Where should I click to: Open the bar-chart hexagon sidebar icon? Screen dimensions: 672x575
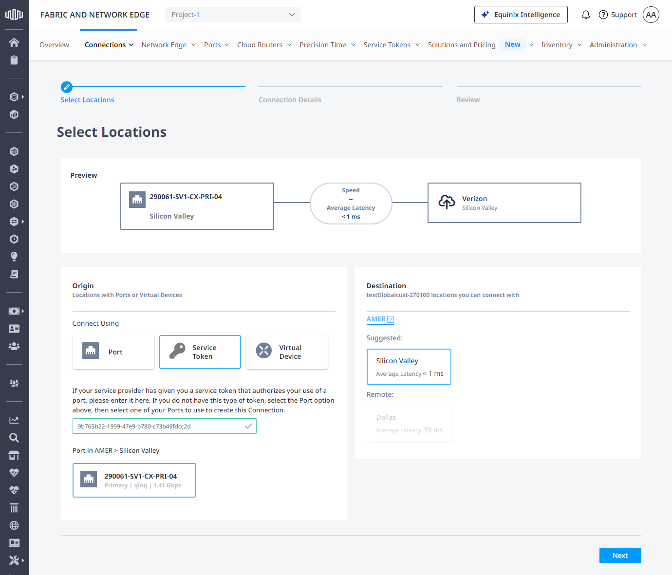coord(14,114)
